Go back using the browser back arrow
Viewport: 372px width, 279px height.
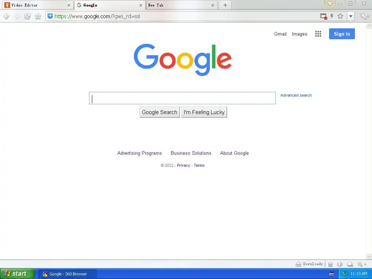7,16
